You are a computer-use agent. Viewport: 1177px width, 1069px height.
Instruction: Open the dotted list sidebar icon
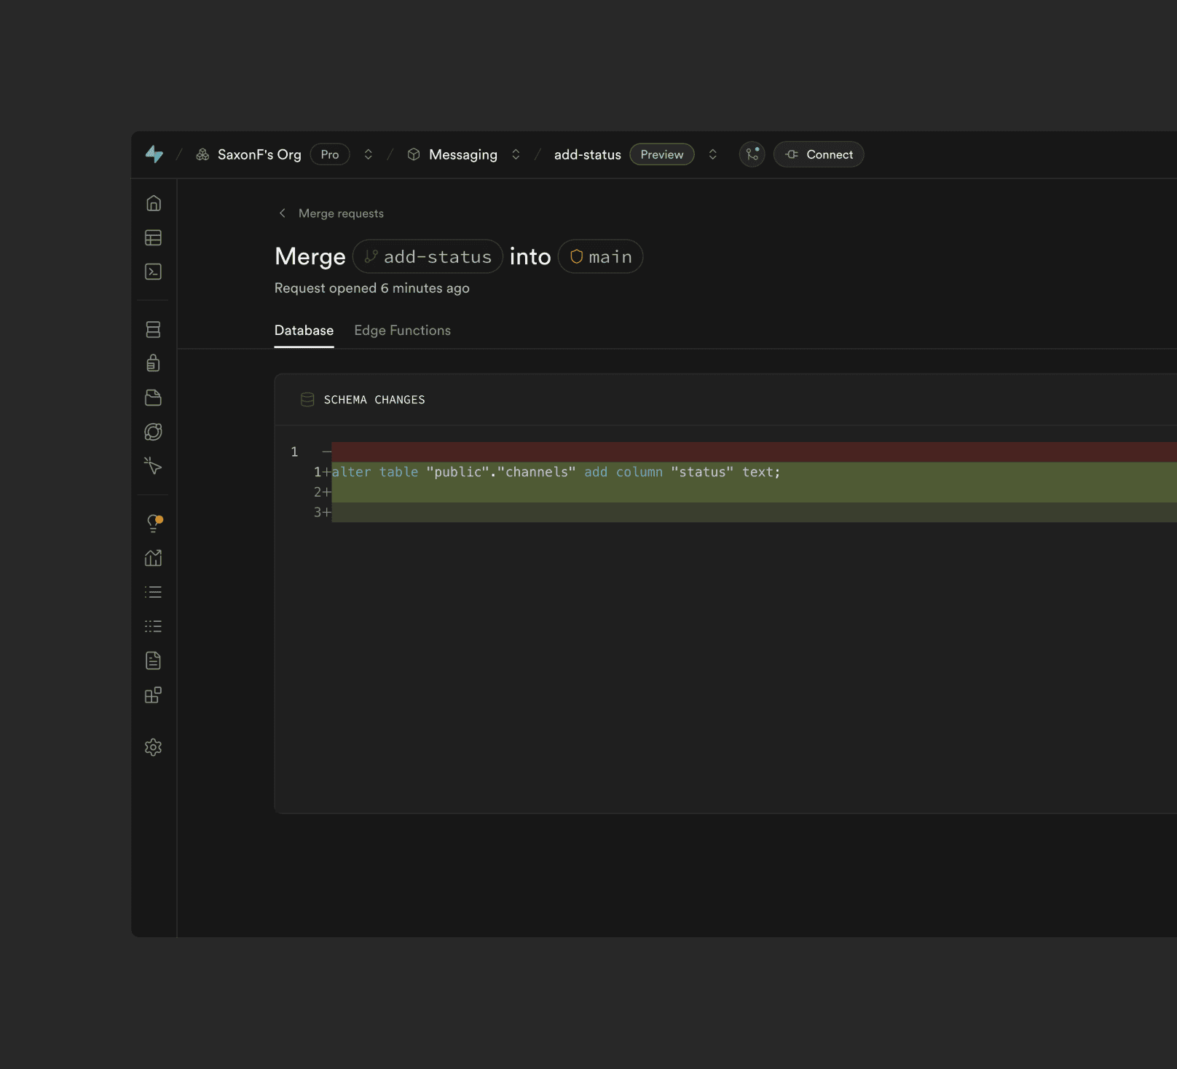pos(153,626)
